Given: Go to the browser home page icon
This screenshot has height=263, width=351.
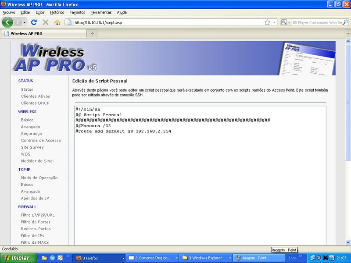Looking at the screenshot, I should [57, 22].
